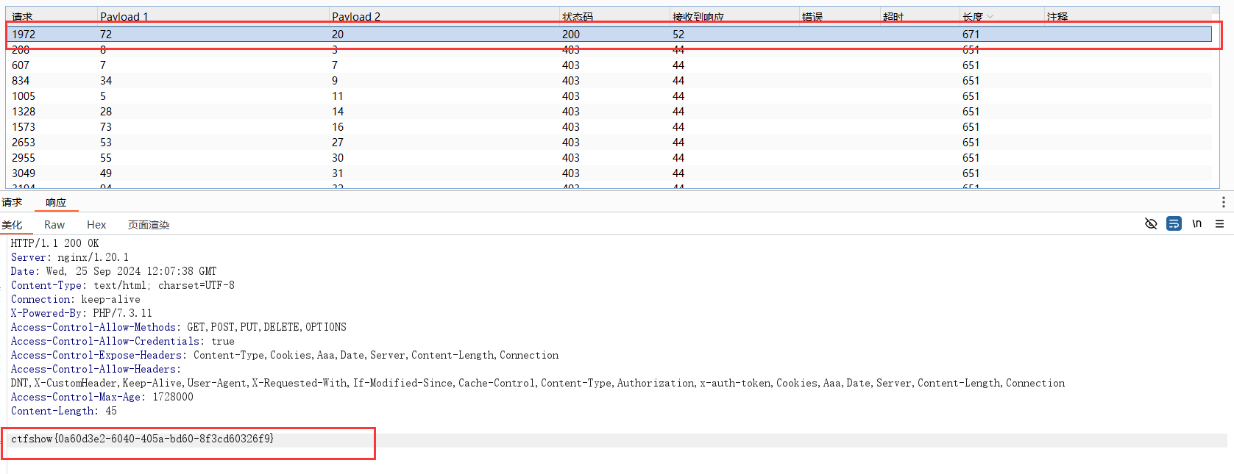Switch to the Raw view
This screenshot has width=1234, height=474.
click(x=54, y=225)
